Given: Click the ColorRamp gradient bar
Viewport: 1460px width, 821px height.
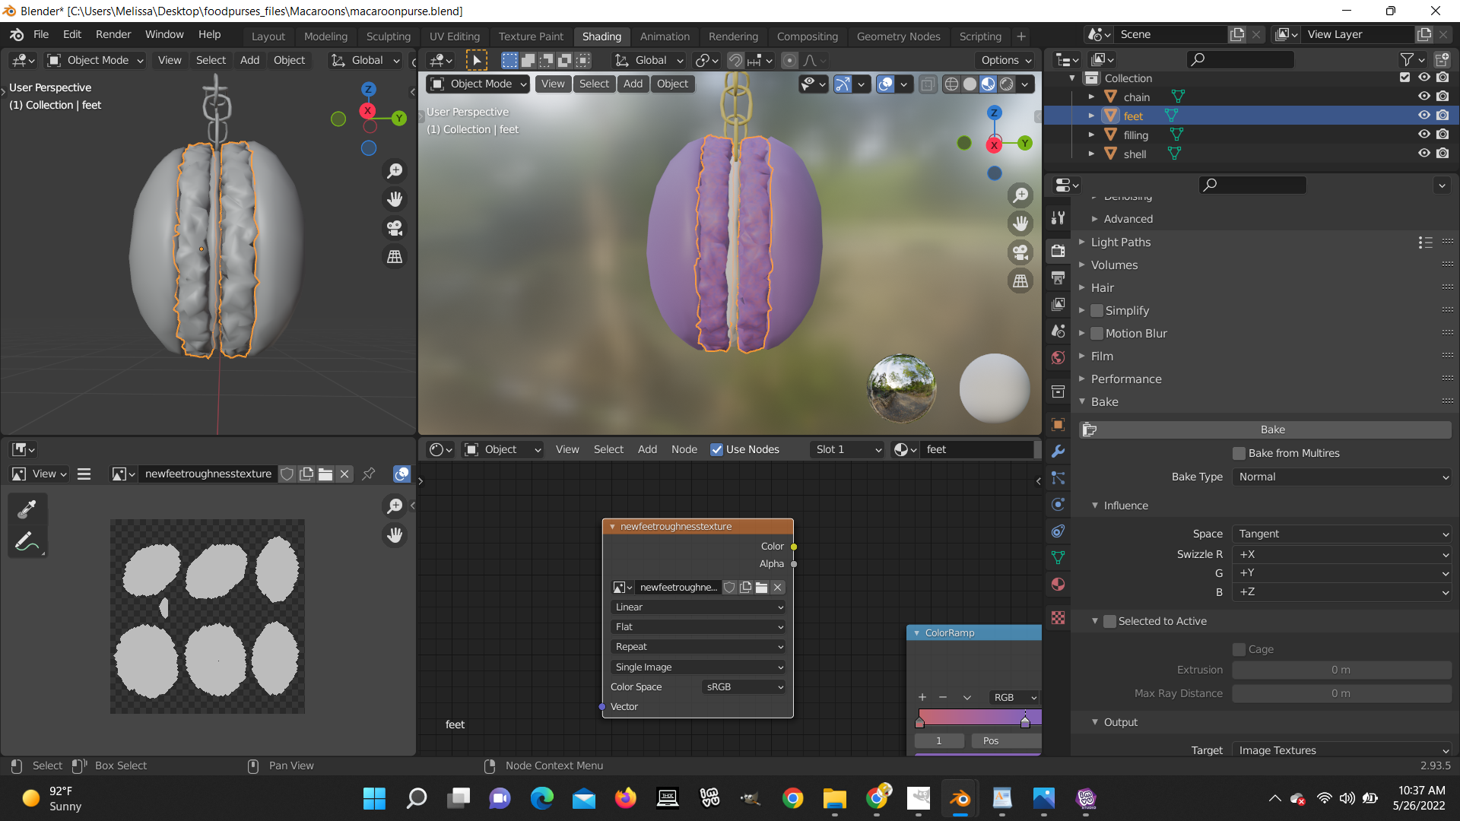Looking at the screenshot, I should tap(979, 717).
